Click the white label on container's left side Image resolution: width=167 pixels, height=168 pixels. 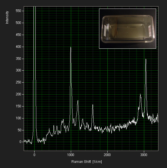coord(105,31)
